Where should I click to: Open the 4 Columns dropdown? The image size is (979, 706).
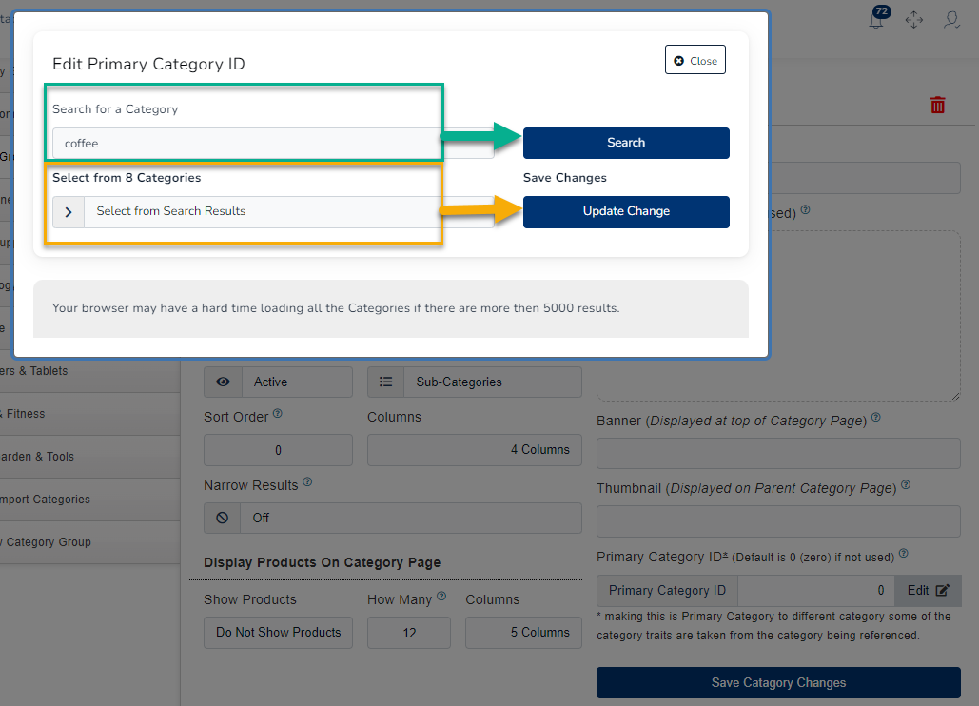coord(474,450)
